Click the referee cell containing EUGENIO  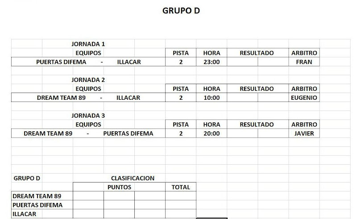point(304,98)
